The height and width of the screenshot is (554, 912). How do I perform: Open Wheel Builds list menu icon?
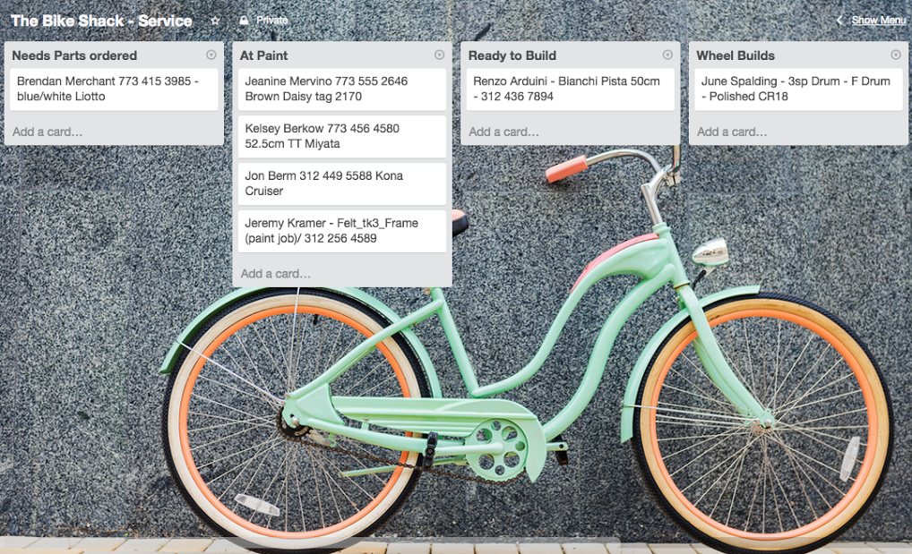[896, 55]
